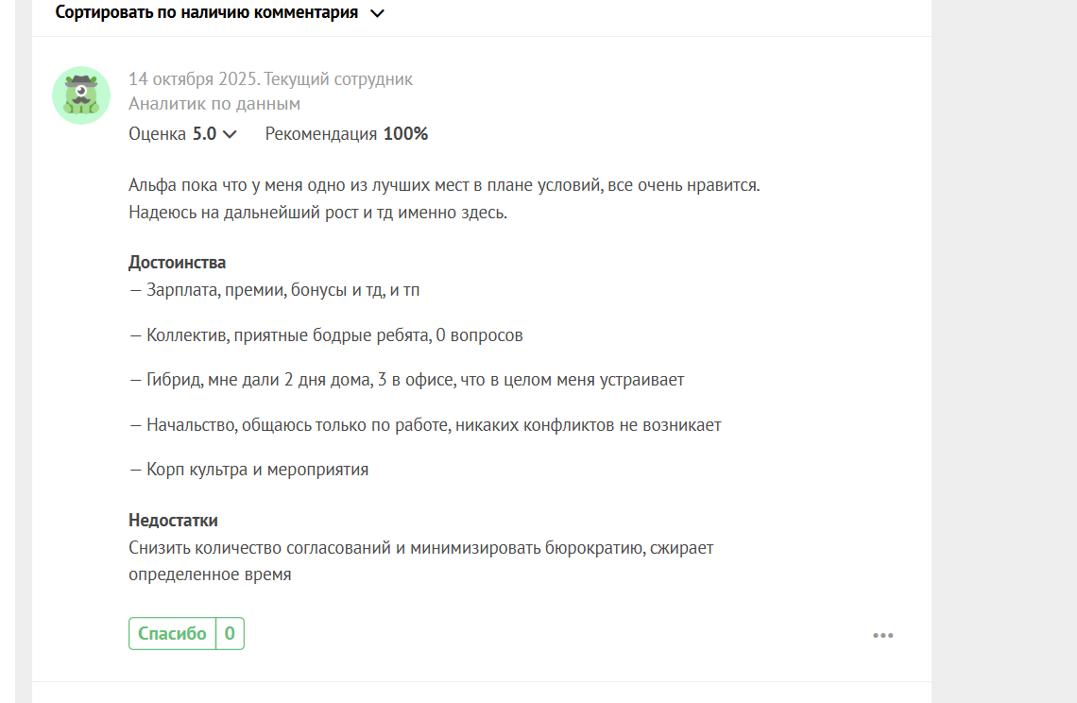Click the three-dots more options icon
This screenshot has width=1077, height=703.
(x=882, y=636)
